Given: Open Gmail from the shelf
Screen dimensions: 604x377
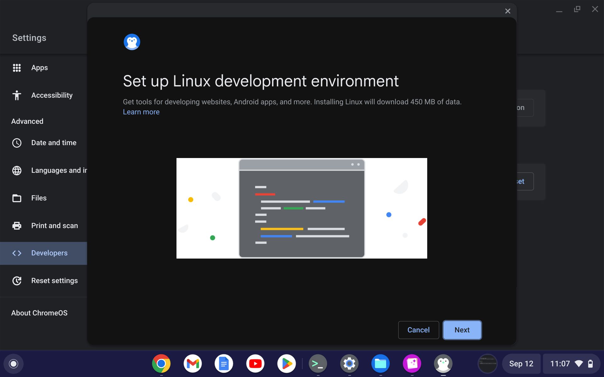Looking at the screenshot, I should tap(193, 363).
